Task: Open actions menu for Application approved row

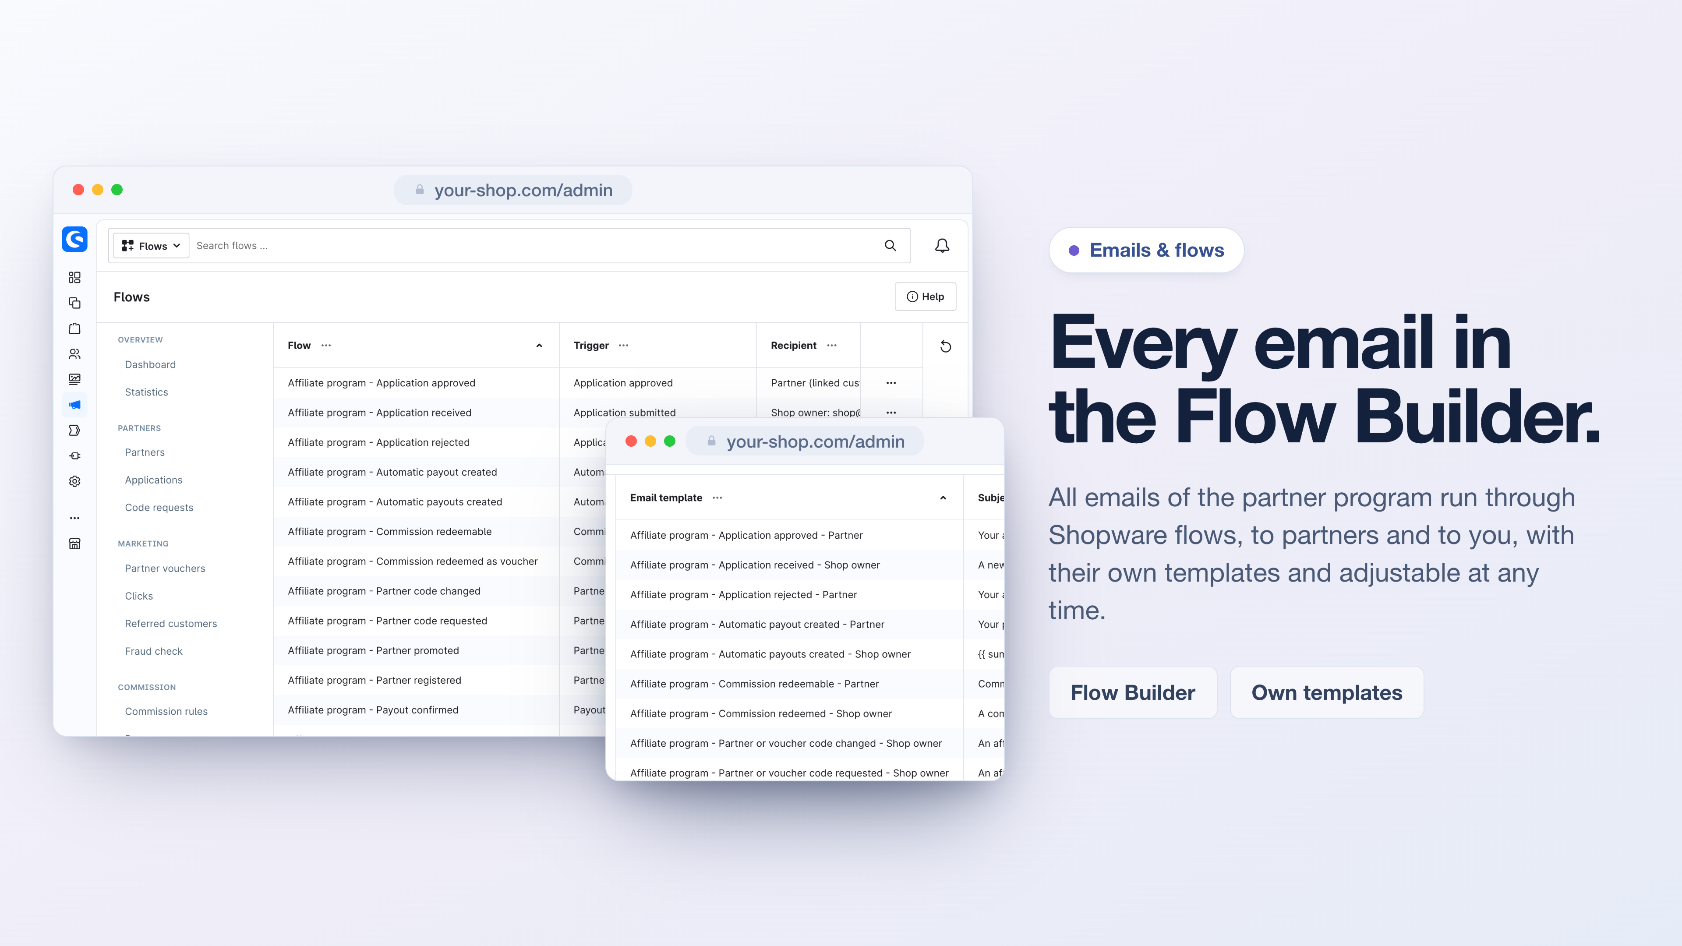Action: (x=891, y=383)
